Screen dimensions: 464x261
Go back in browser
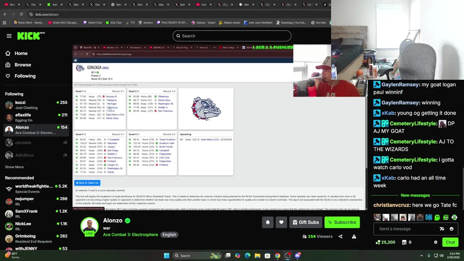(x=5, y=14)
